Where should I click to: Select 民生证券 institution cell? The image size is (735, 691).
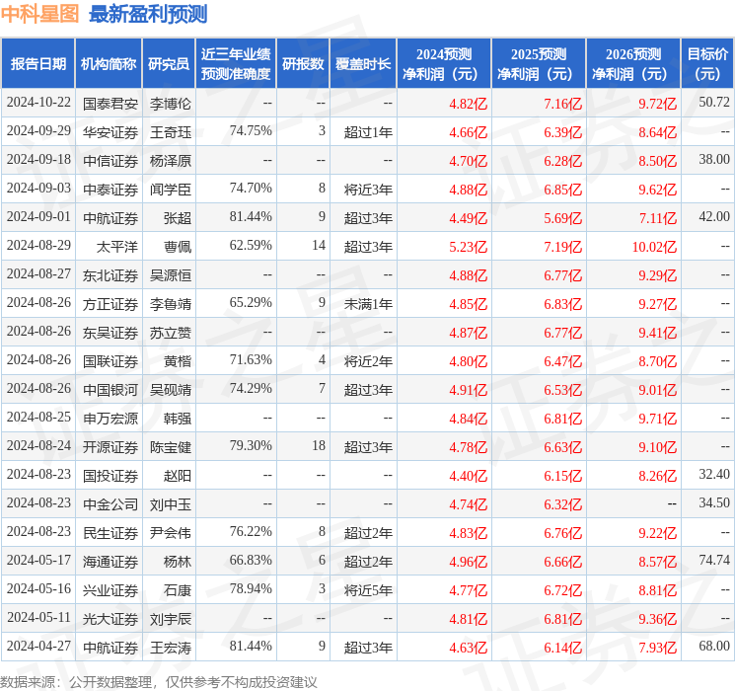click(110, 533)
